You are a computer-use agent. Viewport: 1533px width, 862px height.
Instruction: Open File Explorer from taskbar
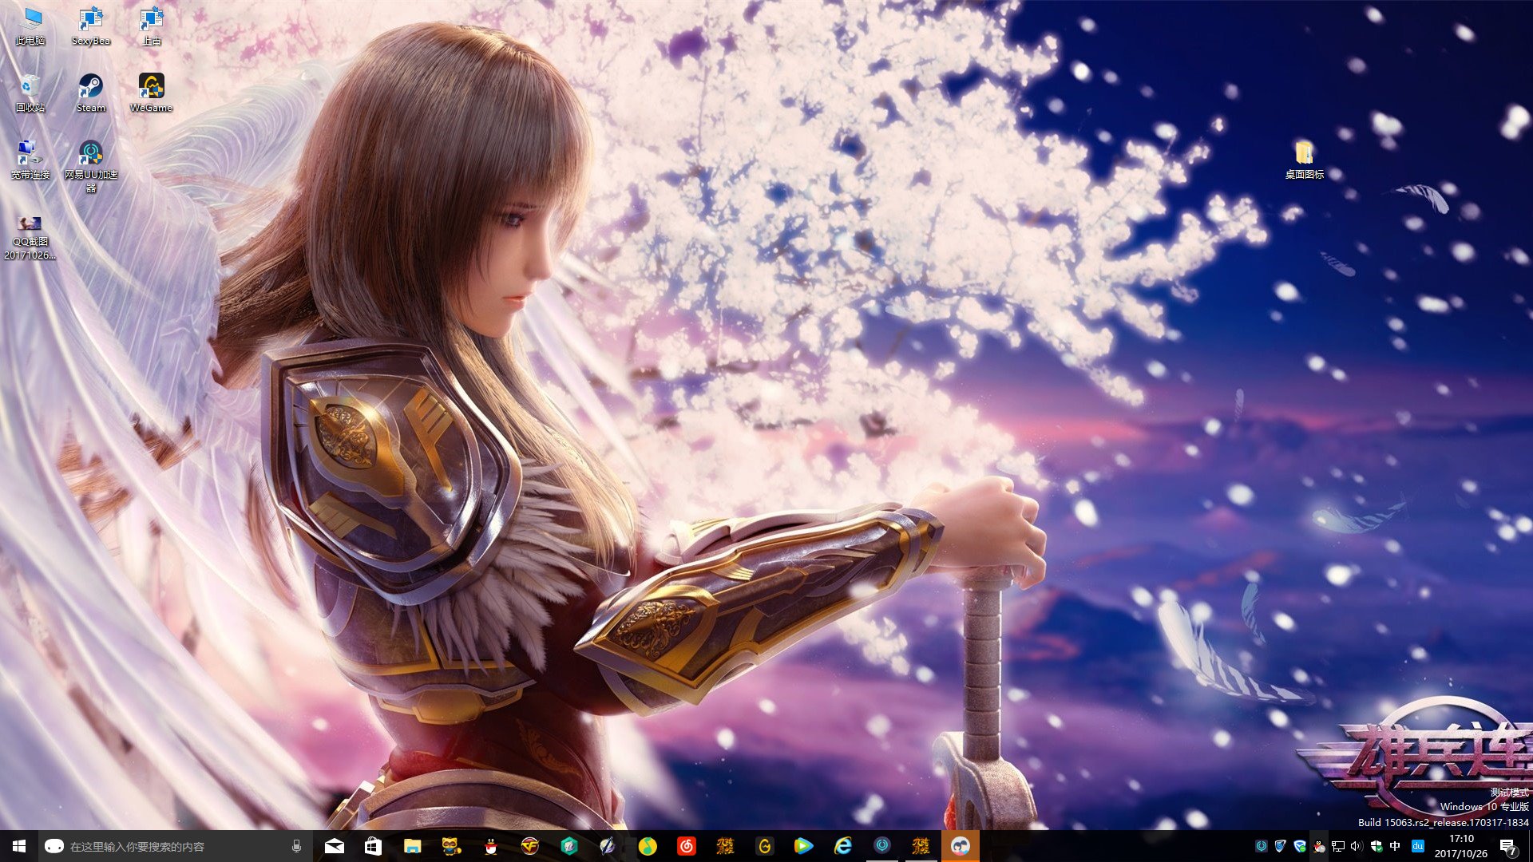412,846
